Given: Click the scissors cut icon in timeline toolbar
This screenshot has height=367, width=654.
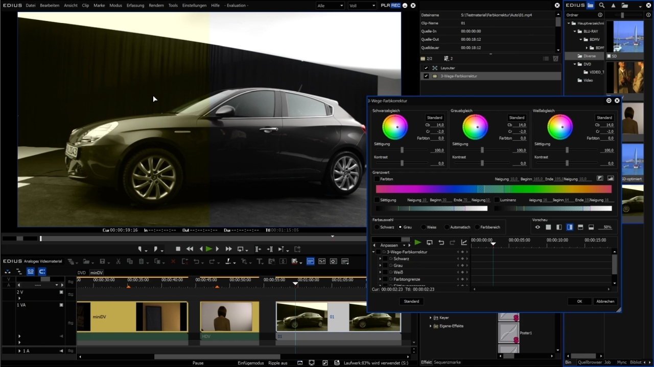Looking at the screenshot, I should [x=118, y=261].
